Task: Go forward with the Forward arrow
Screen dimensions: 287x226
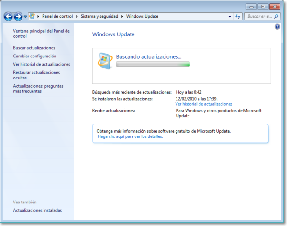Action: point(18,16)
